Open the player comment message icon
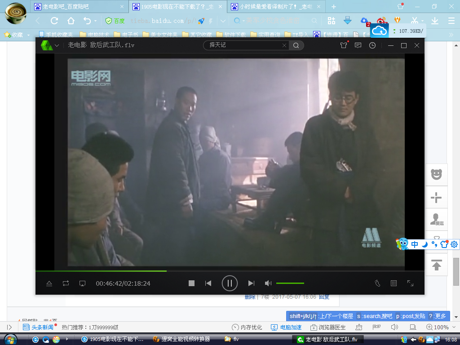 (358, 45)
